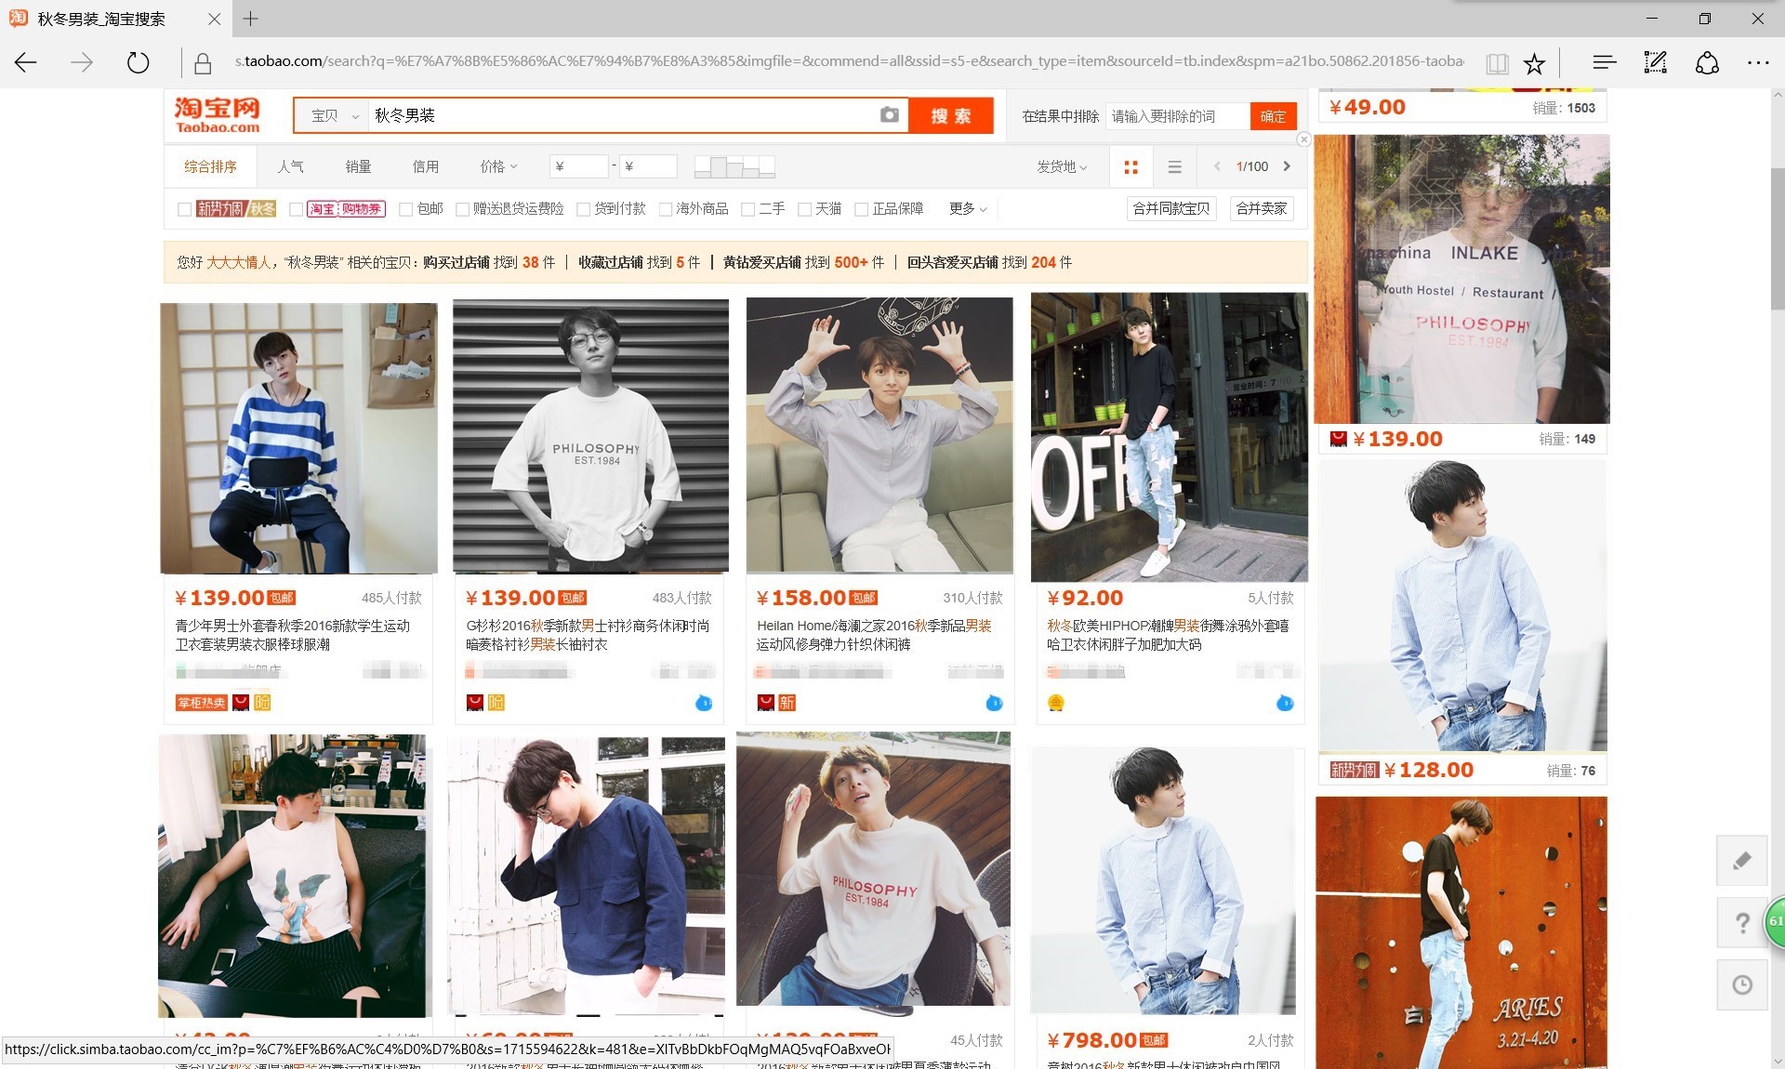Close the right sidebar ad panel
The image size is (1785, 1069).
pyautogui.click(x=1303, y=139)
